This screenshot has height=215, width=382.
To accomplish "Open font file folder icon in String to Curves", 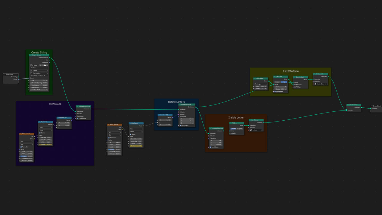I will [x=45, y=65].
